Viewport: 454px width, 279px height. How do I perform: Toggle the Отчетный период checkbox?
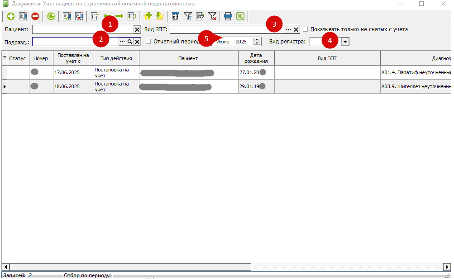pyautogui.click(x=148, y=41)
